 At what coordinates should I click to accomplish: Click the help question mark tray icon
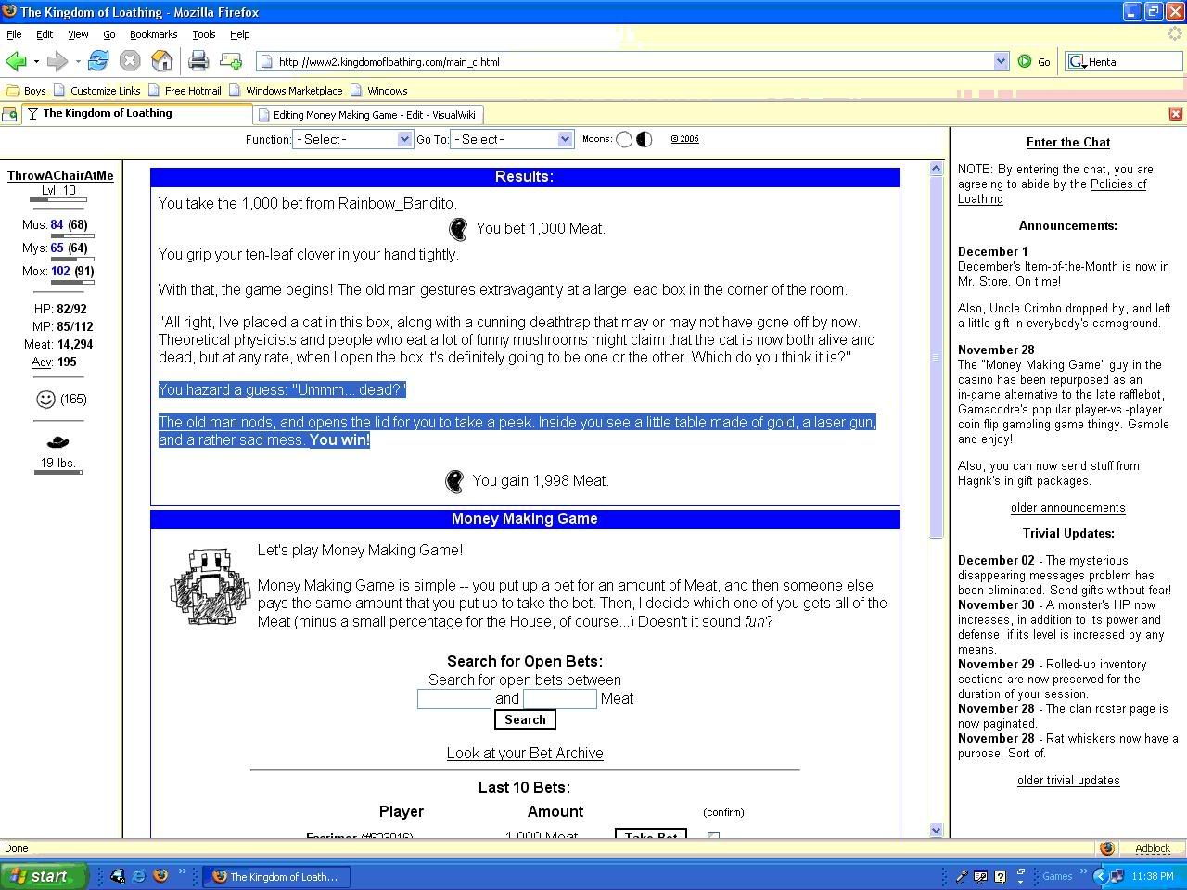click(1001, 876)
